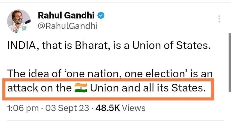
Task: Click the vertical scrollbar on the right
Action: click(230, 62)
